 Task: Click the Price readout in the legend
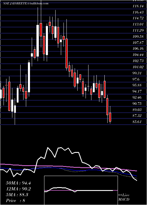point(16,201)
